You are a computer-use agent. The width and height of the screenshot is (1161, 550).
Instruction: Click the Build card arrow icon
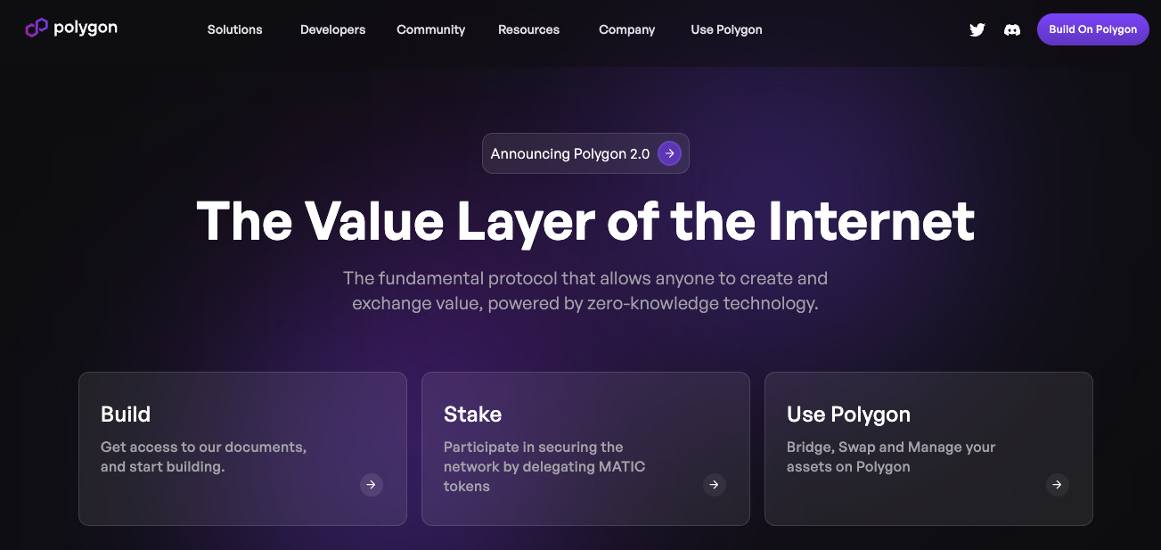372,485
